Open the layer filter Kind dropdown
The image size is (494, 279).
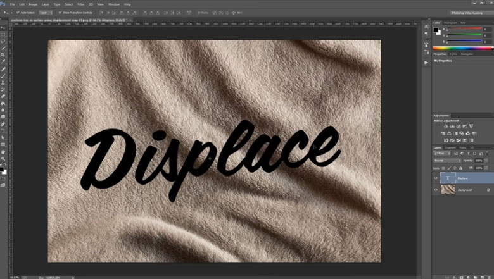(442, 154)
